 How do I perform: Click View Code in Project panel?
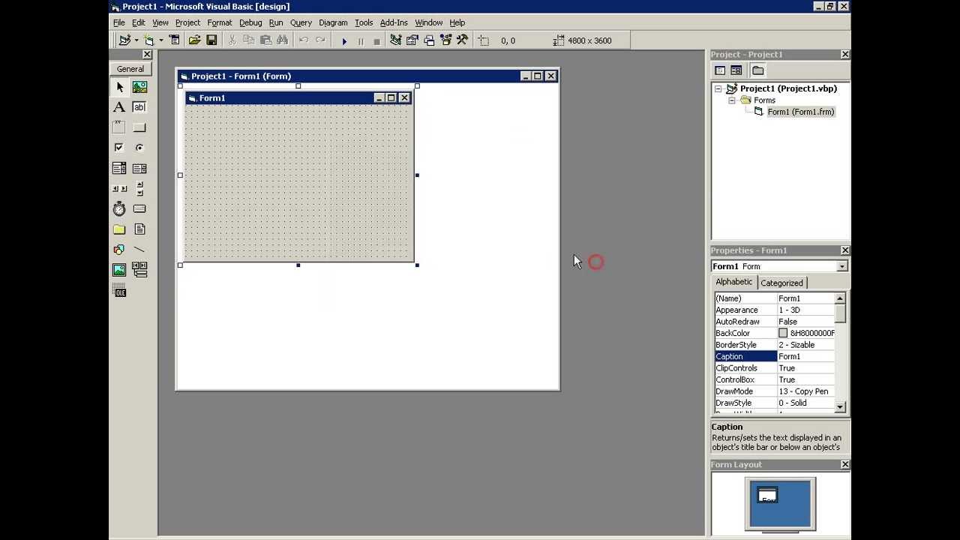[x=720, y=70]
